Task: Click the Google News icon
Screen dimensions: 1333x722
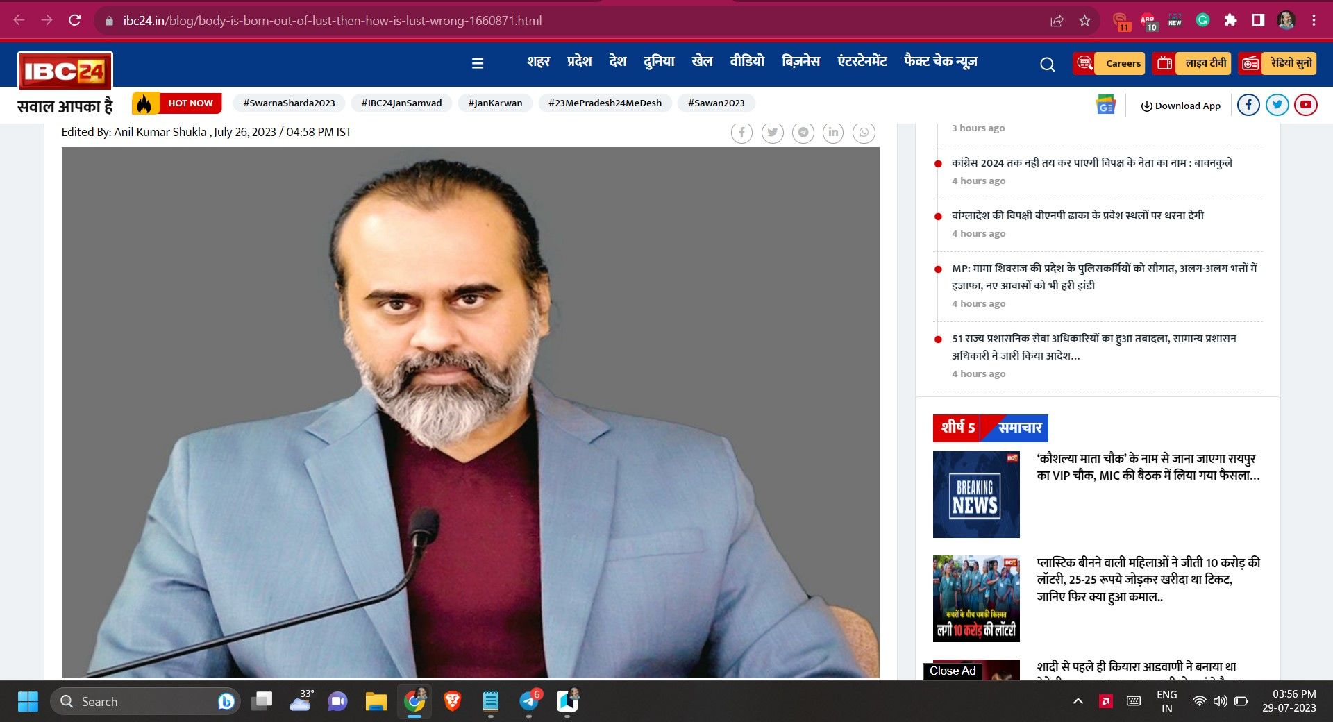Action: click(1105, 105)
